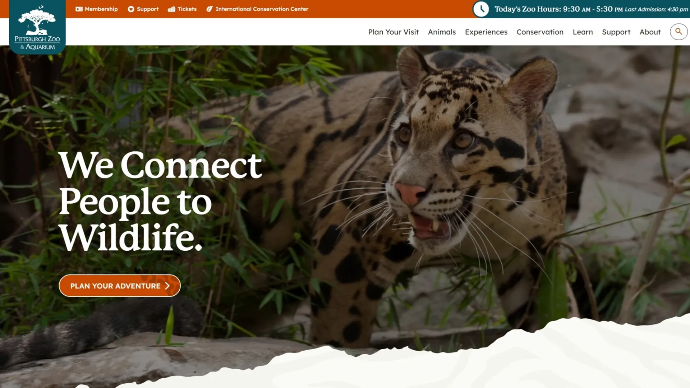
Task: Expand the Experiences navigation menu
Action: pyautogui.click(x=486, y=32)
